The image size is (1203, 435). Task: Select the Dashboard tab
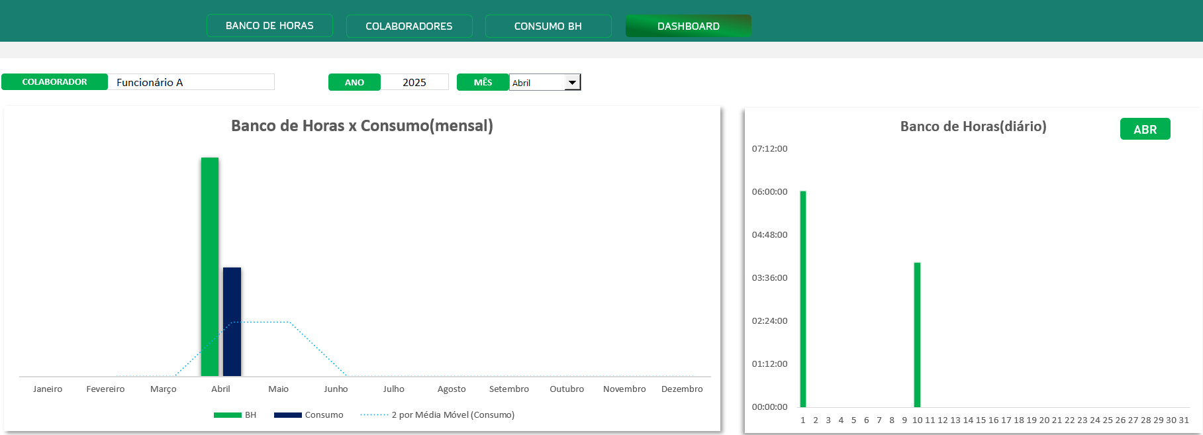tap(688, 26)
